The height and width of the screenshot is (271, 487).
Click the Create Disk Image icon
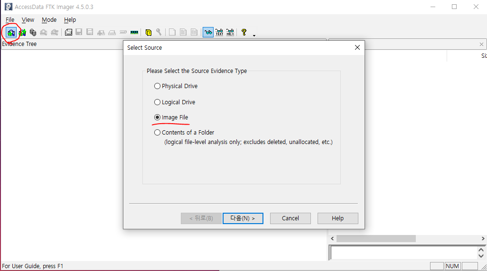[x=69, y=32]
